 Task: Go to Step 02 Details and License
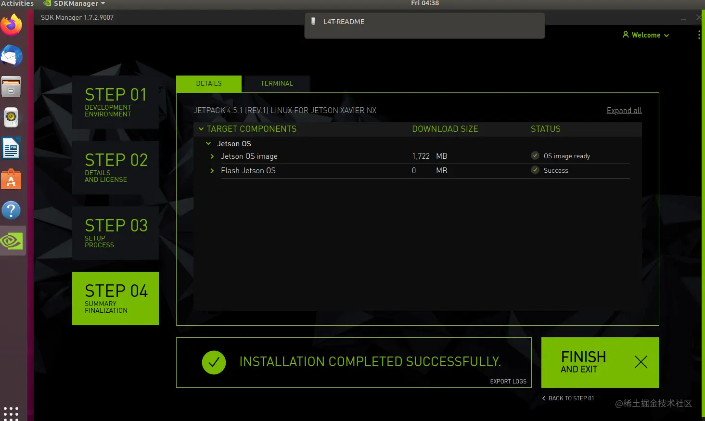[115, 167]
